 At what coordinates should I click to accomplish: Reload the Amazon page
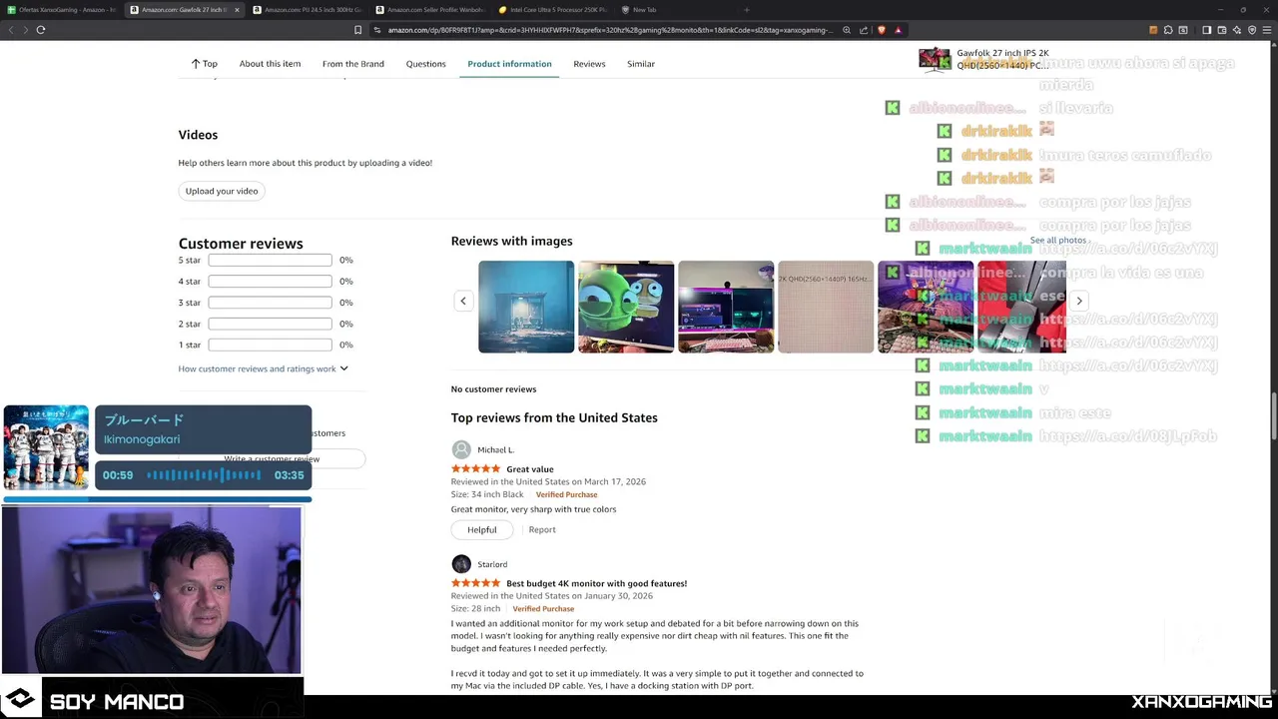tap(41, 30)
